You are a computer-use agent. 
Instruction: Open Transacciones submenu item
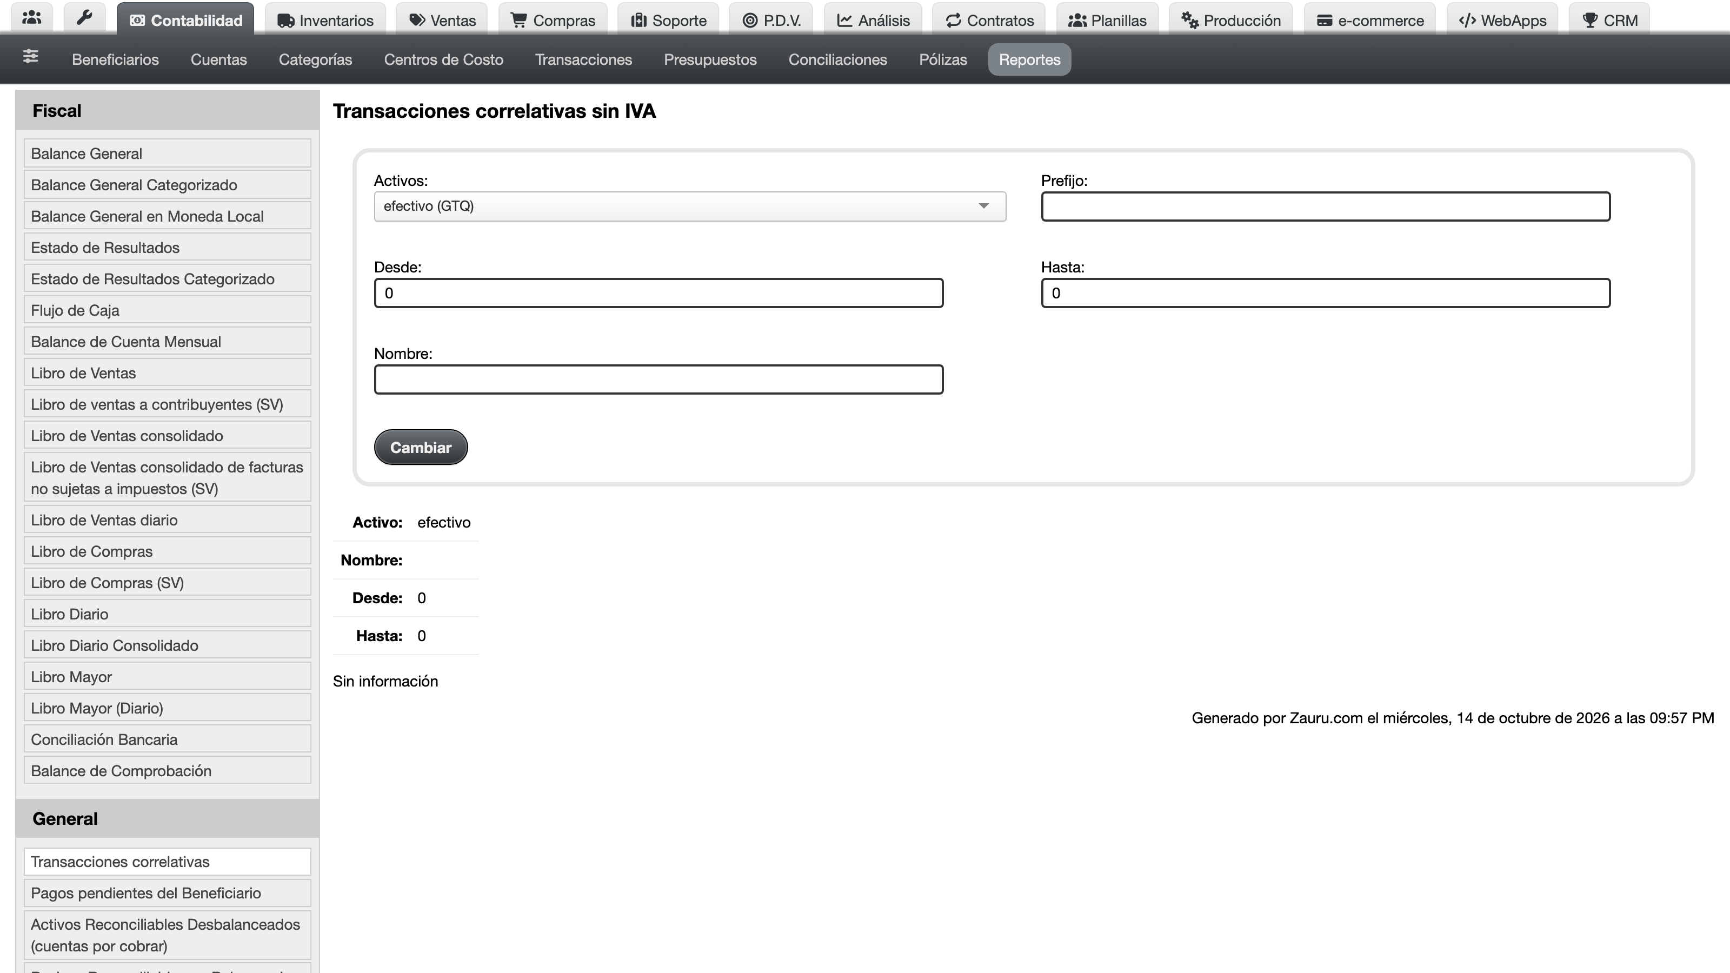pyautogui.click(x=584, y=60)
